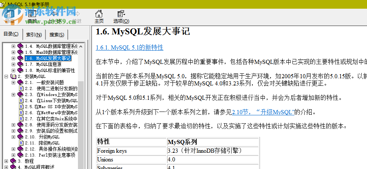Expand the 3. 教程 chapter
This screenshot has width=367, height=169.
[x=6, y=161]
